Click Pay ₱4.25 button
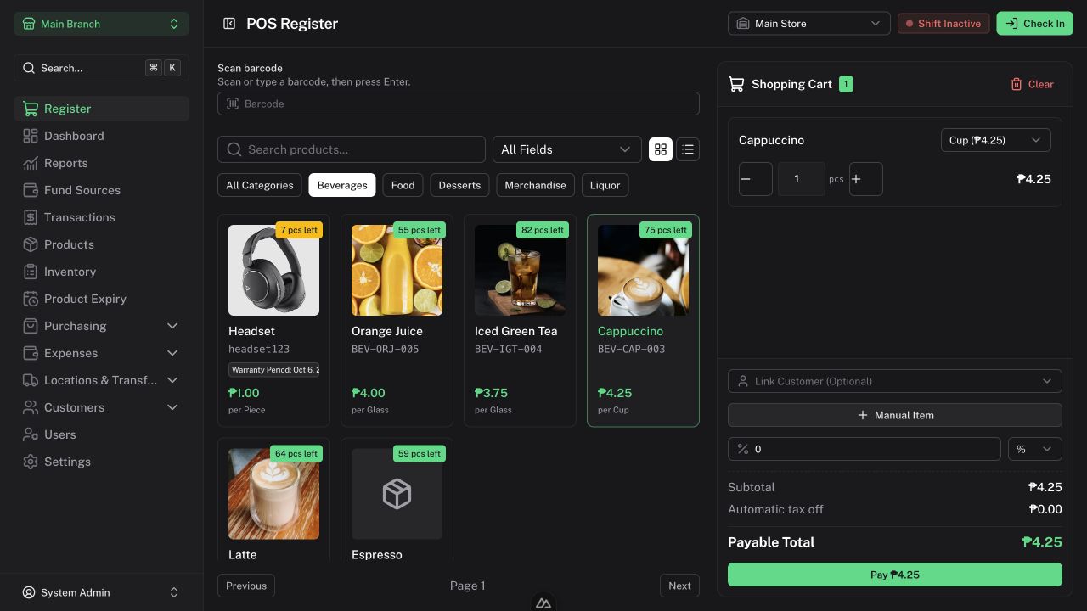This screenshot has width=1087, height=611. pos(894,575)
